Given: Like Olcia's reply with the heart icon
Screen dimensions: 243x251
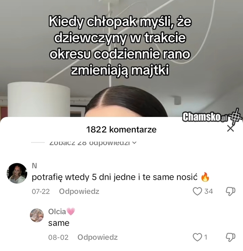Looking at the screenshot, I should tap(197, 237).
